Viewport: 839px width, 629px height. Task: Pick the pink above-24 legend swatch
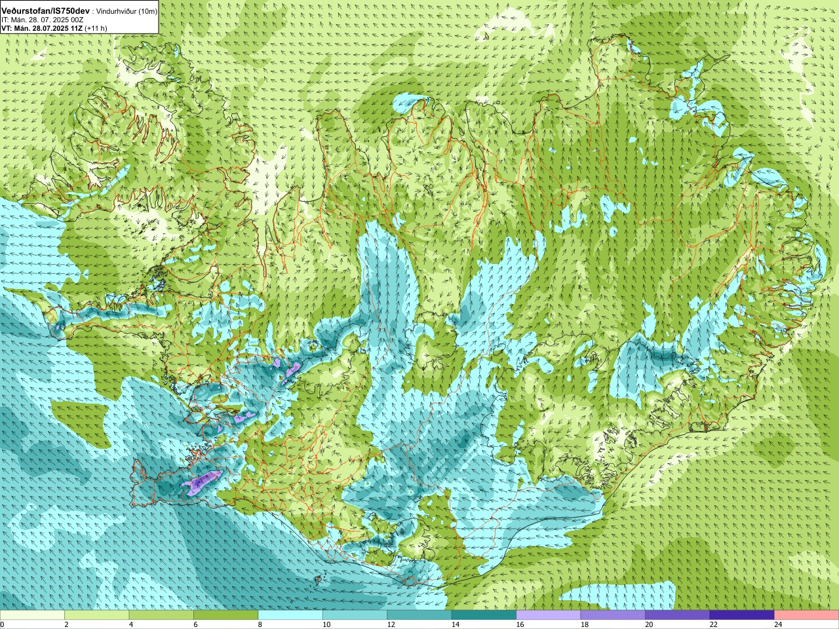[807, 615]
